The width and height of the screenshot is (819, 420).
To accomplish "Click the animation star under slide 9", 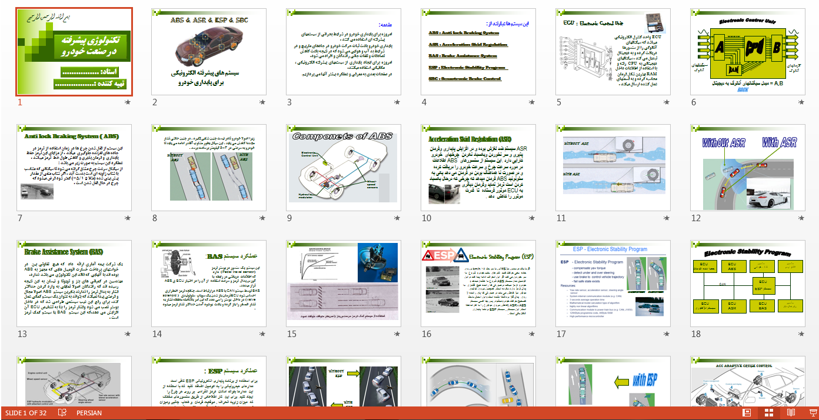I will click(x=397, y=218).
